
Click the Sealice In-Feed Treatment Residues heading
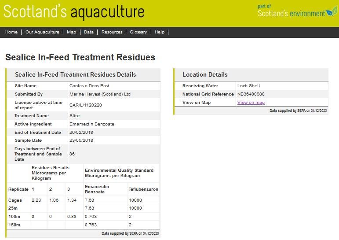[x=80, y=57]
